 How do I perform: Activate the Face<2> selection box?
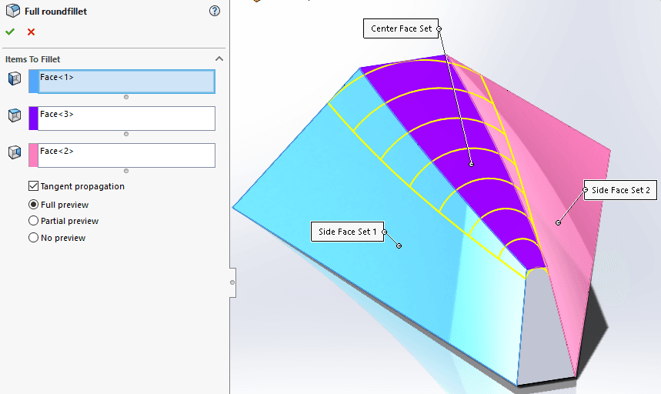click(126, 155)
